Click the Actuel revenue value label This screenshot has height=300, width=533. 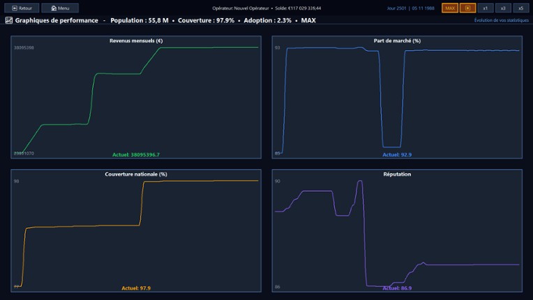click(136, 154)
